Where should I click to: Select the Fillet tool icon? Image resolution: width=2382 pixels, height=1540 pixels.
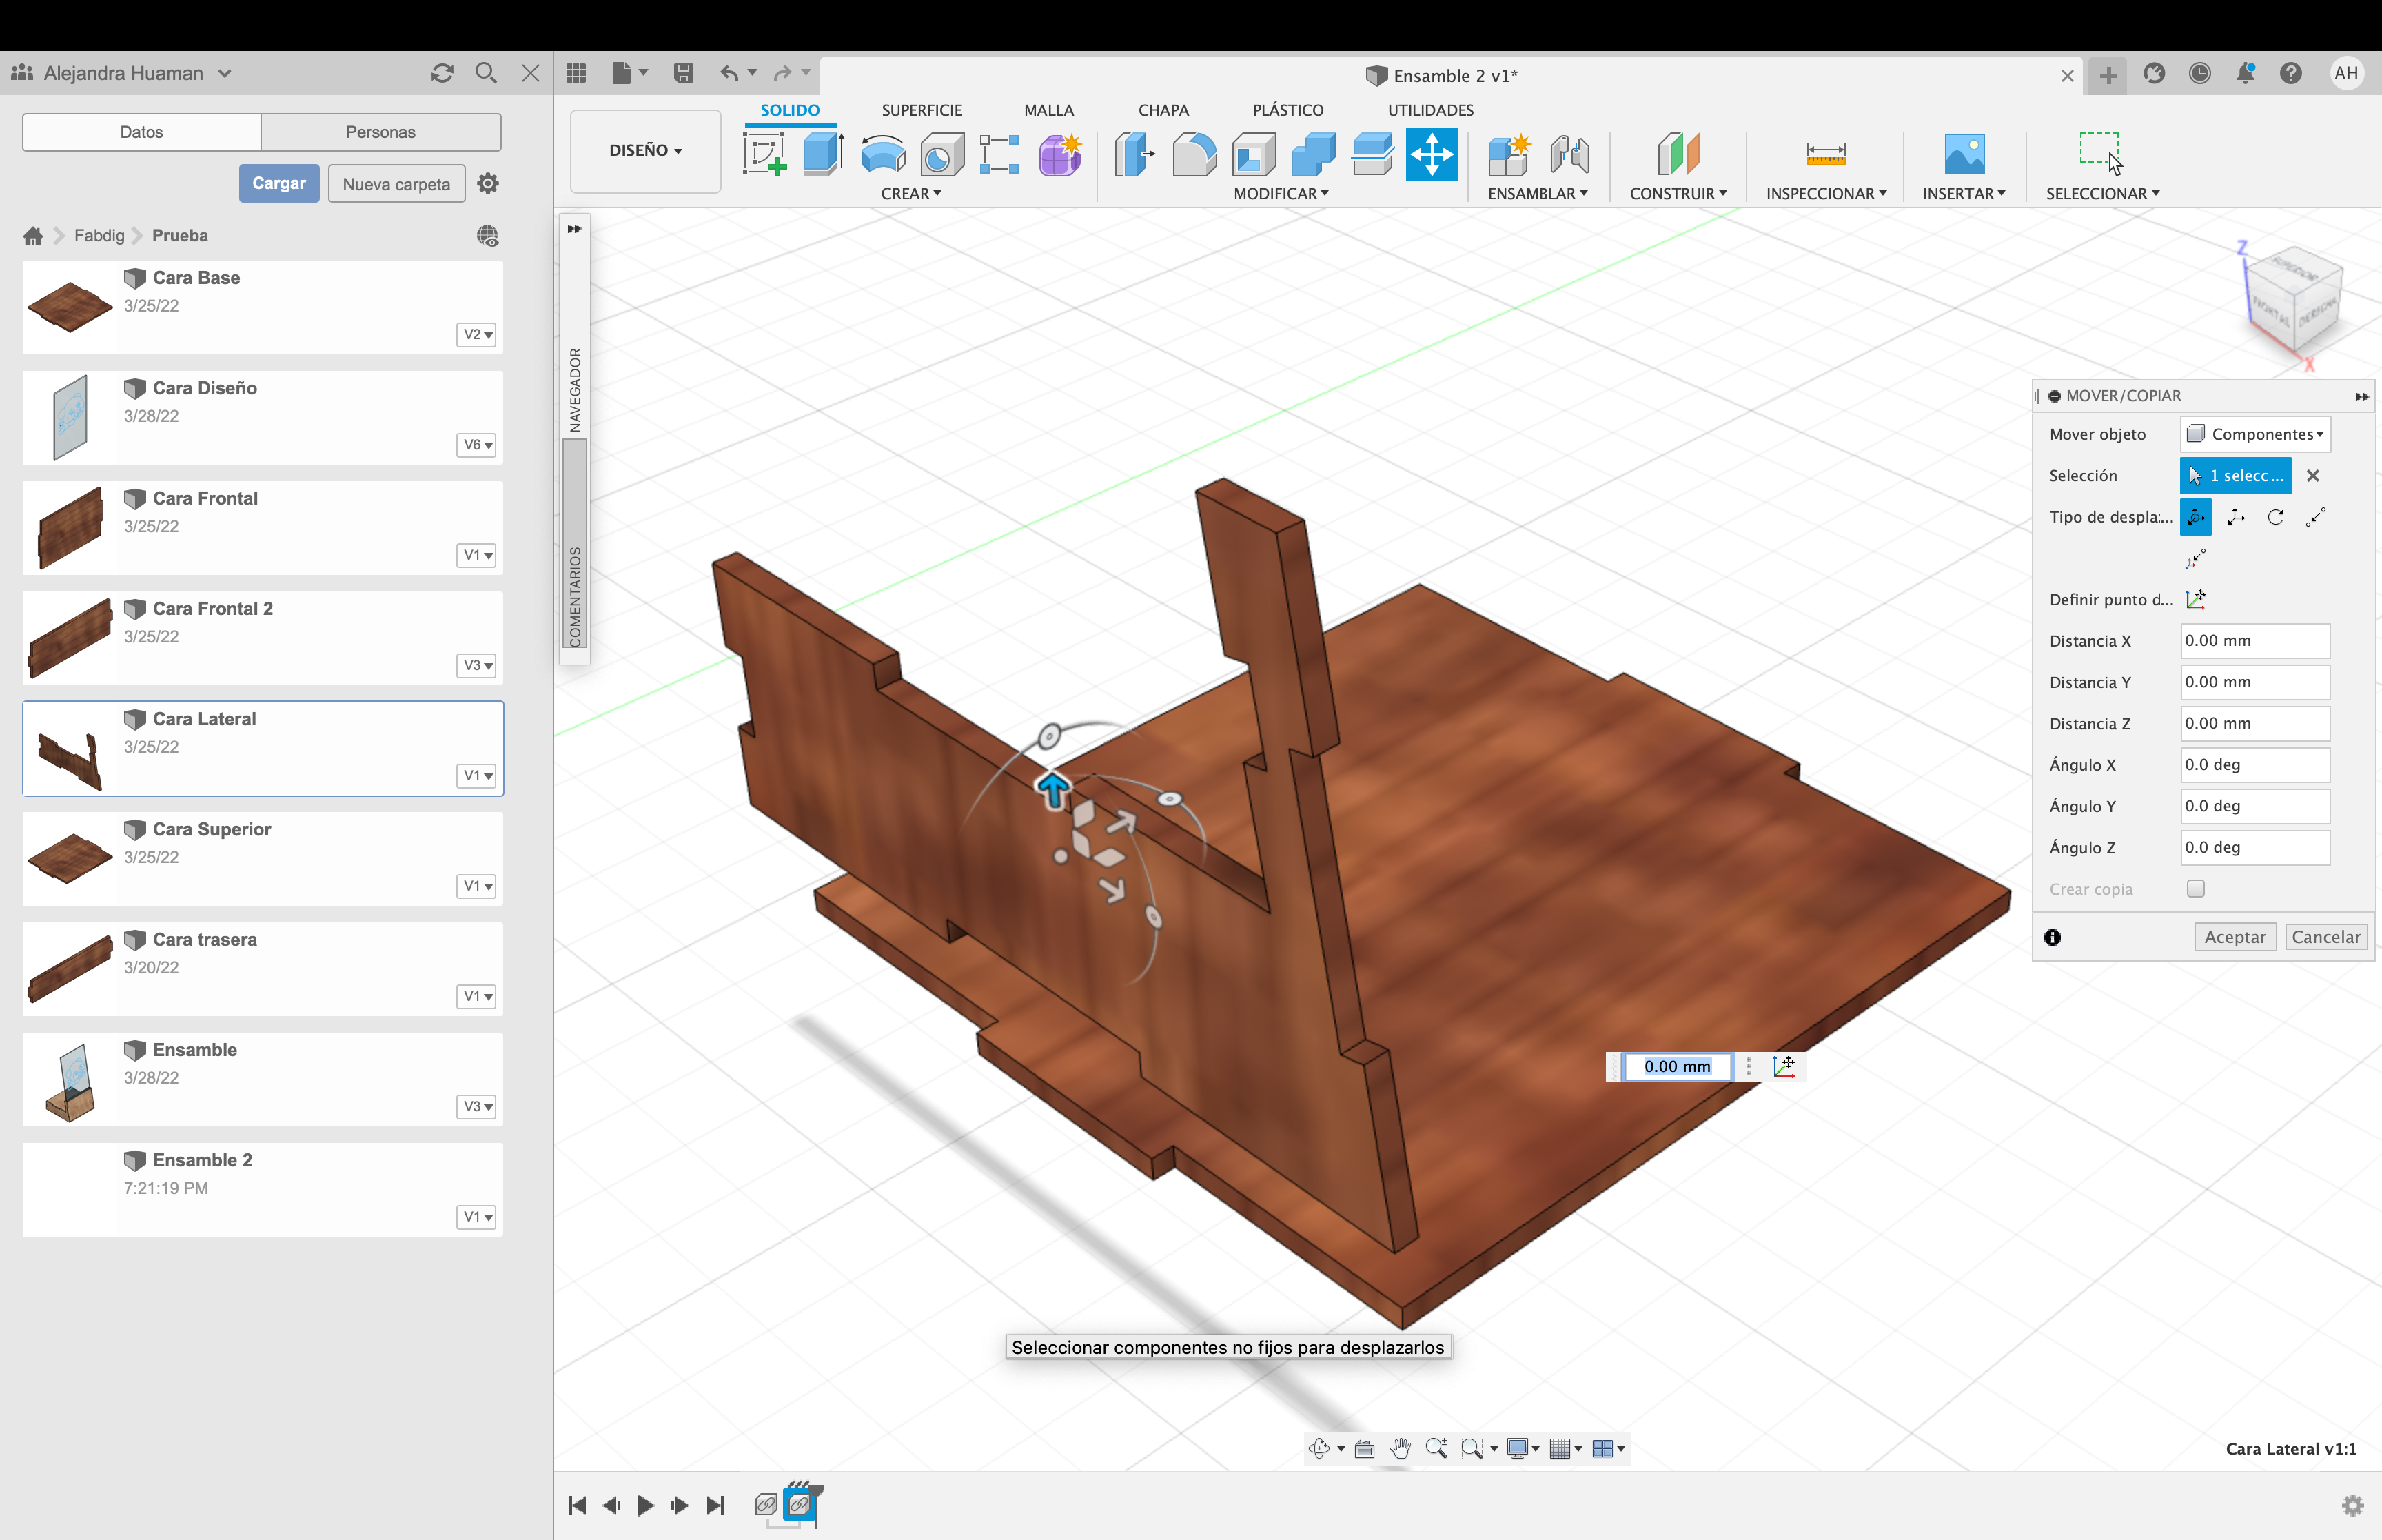coord(1194,155)
